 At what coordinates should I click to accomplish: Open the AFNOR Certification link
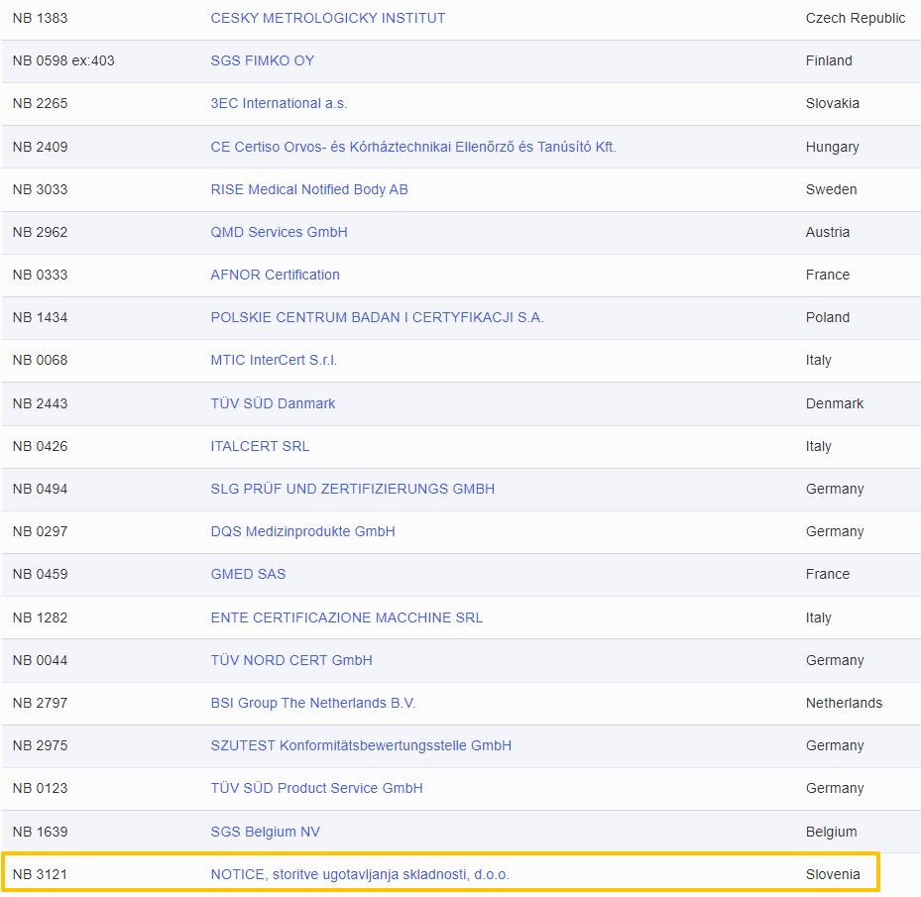tap(275, 275)
